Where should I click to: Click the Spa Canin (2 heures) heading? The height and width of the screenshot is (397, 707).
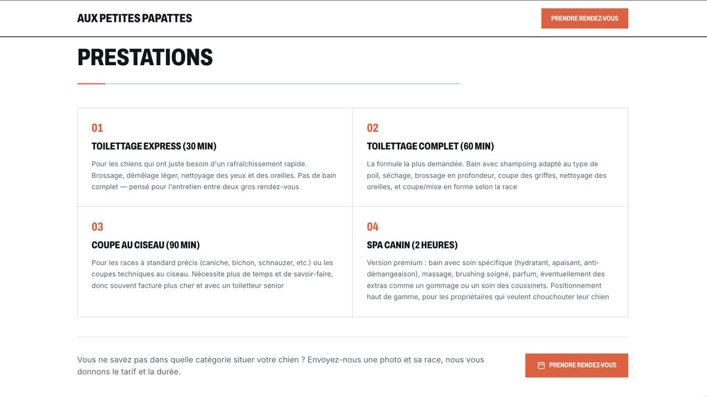[412, 245]
